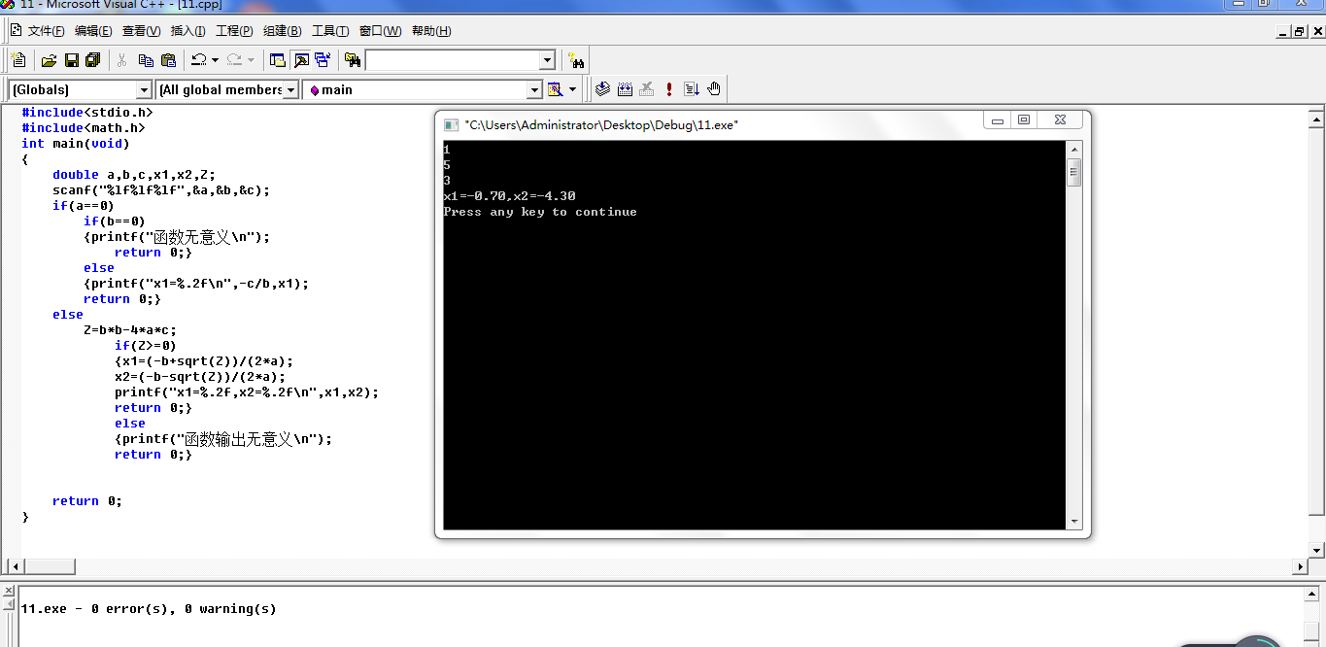
Task: Click the Go debug icon
Action: click(x=692, y=89)
